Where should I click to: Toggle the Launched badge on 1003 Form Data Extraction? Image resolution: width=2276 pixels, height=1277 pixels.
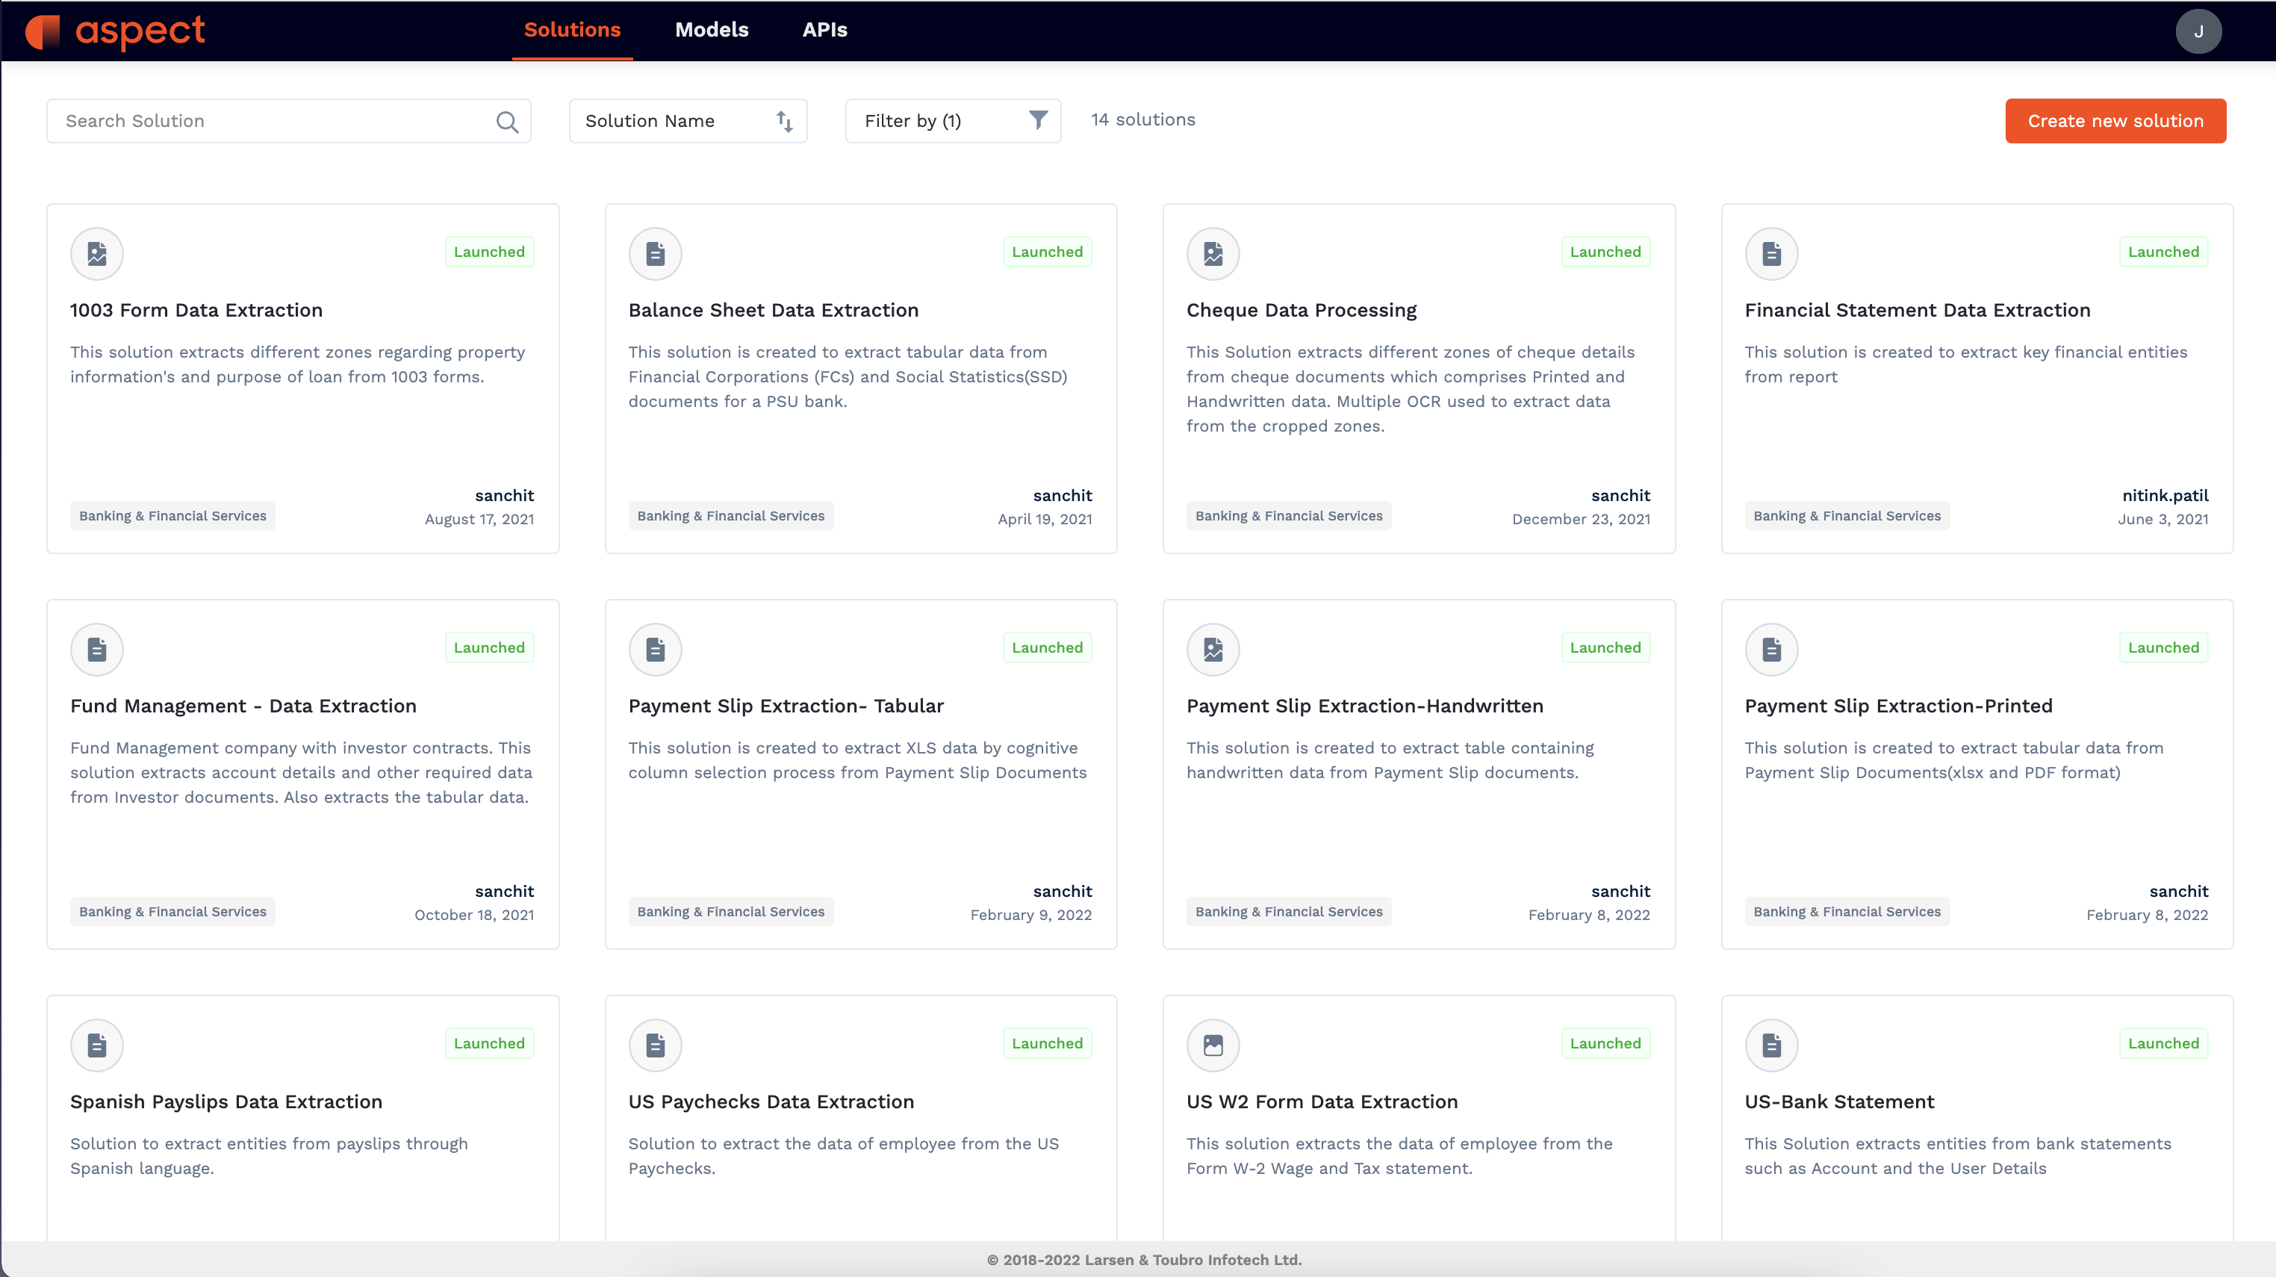pyautogui.click(x=490, y=251)
